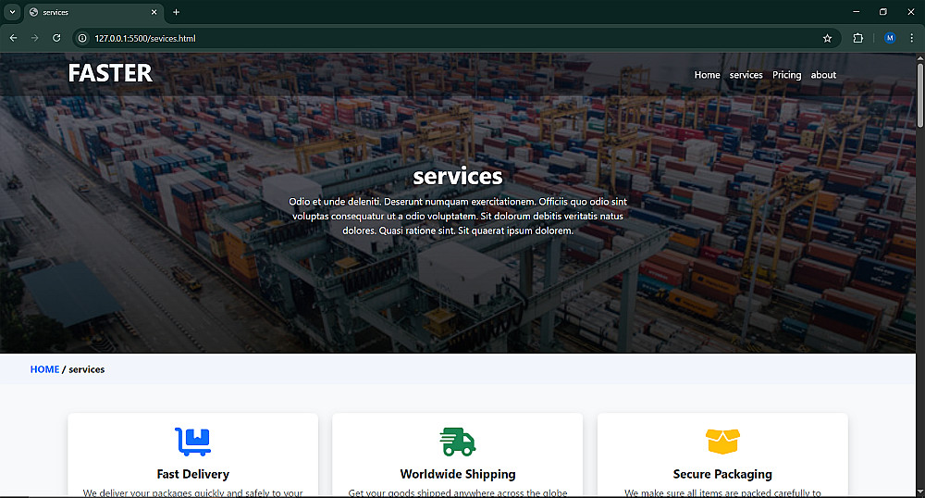Open services in the navigation menu

tap(746, 75)
